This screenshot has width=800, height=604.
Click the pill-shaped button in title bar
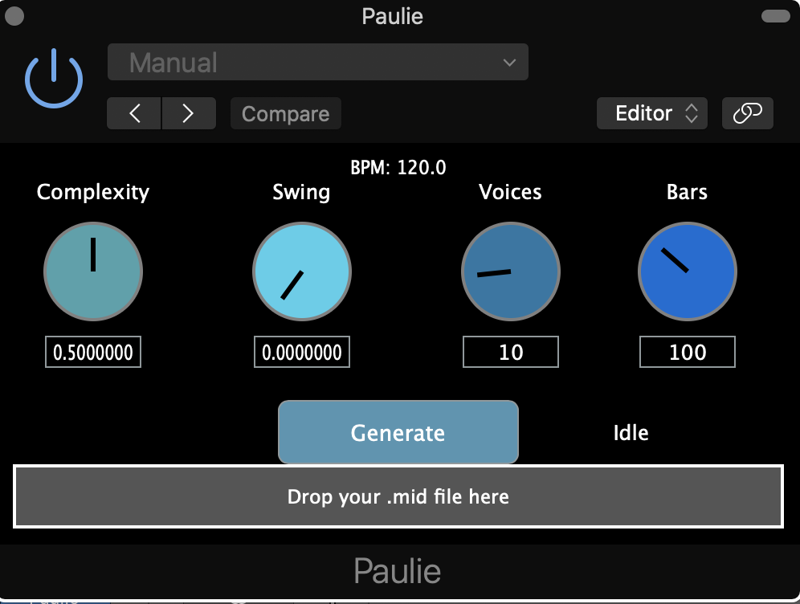click(x=775, y=16)
